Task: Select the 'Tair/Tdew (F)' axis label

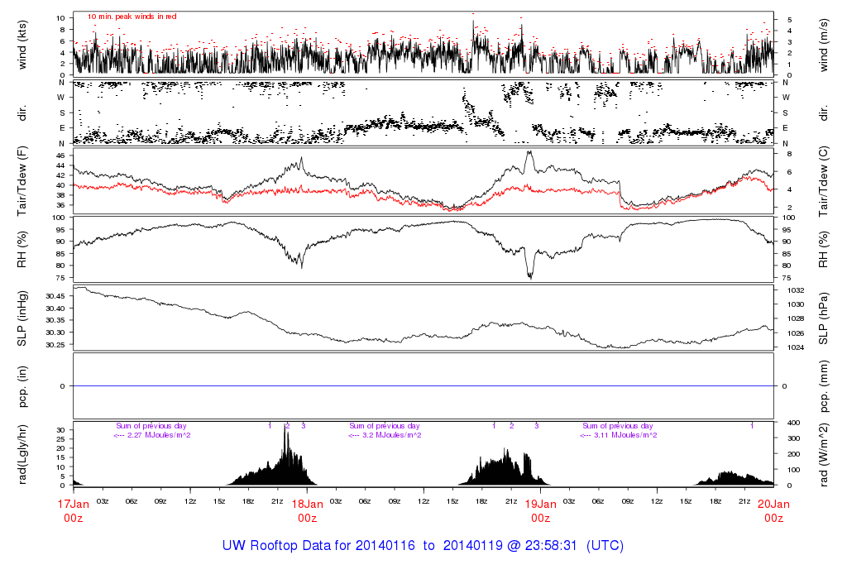Action: click(23, 181)
